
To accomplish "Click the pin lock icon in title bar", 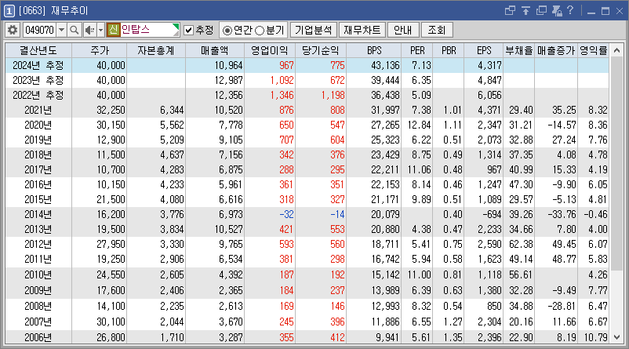I will coord(557,10).
